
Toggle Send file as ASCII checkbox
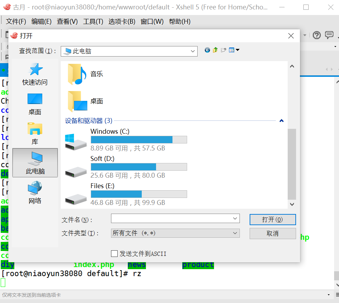(114, 253)
